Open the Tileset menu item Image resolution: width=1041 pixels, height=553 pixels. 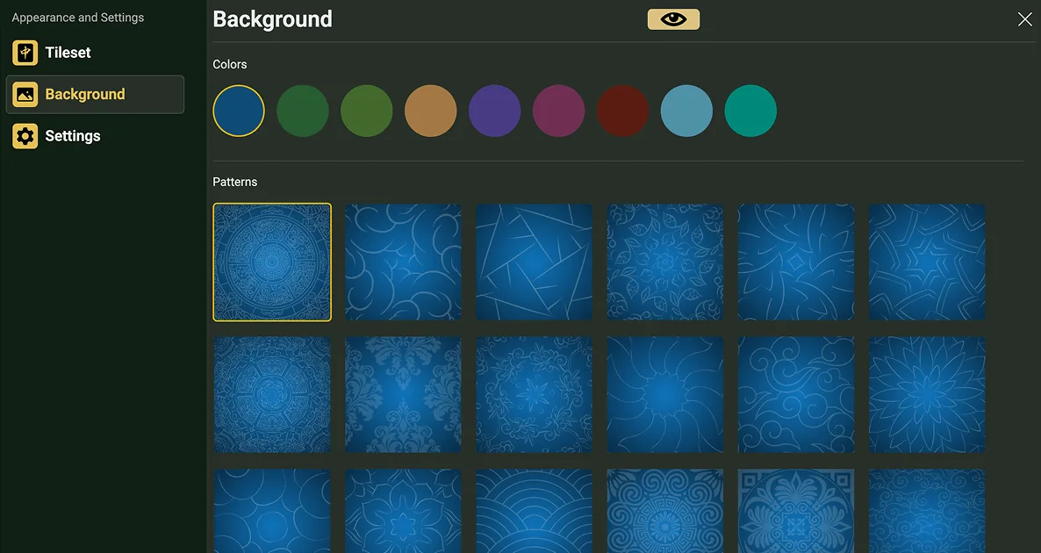68,53
